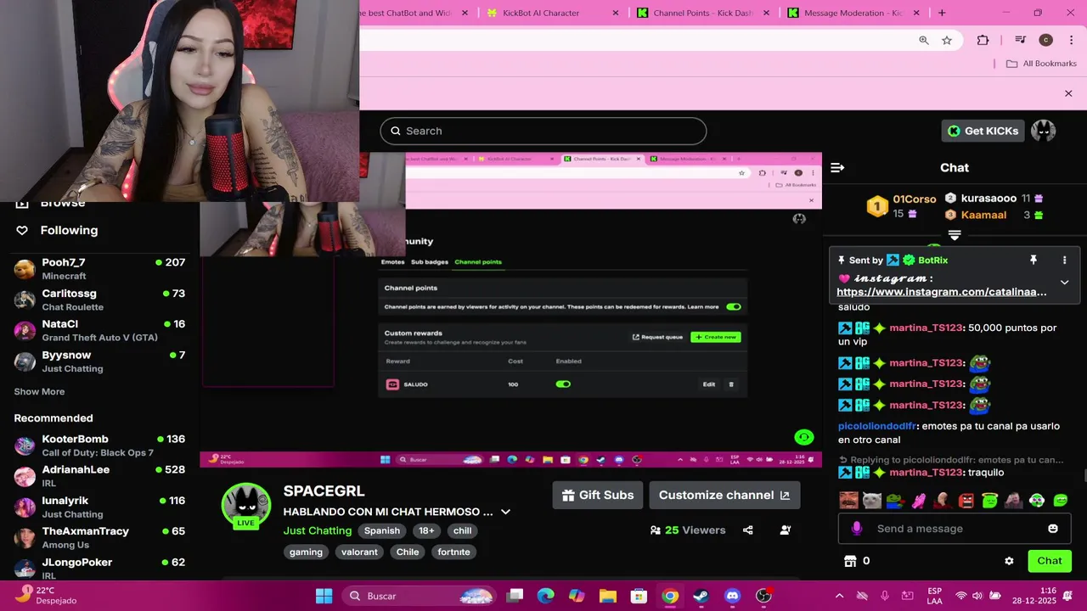This screenshot has height=611, width=1087.
Task: Dismiss the pink notification bar
Action: pos(1068,93)
